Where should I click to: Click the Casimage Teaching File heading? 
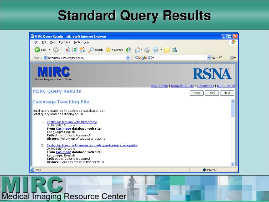[61, 102]
